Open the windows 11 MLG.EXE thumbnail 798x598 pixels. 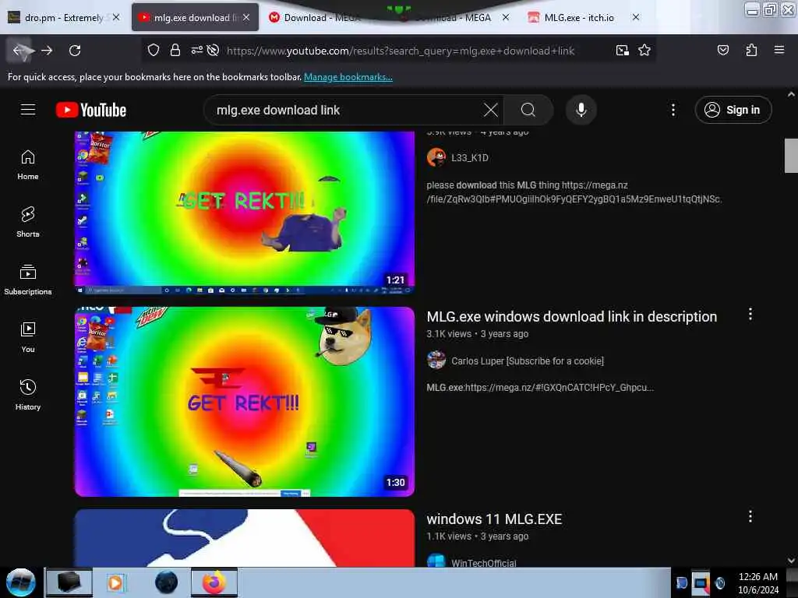(x=244, y=538)
